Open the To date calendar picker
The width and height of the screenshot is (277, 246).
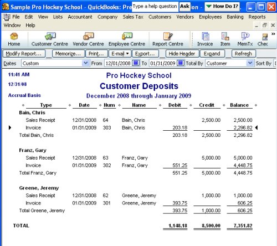[181, 63]
